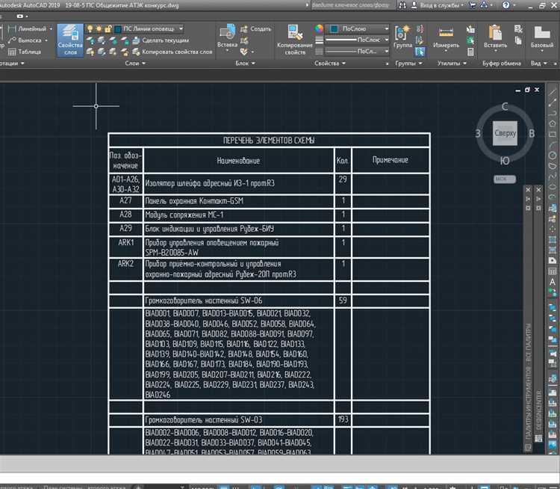The width and height of the screenshot is (560, 489).
Task: Insert a table with Таблица
Action: pos(25,52)
